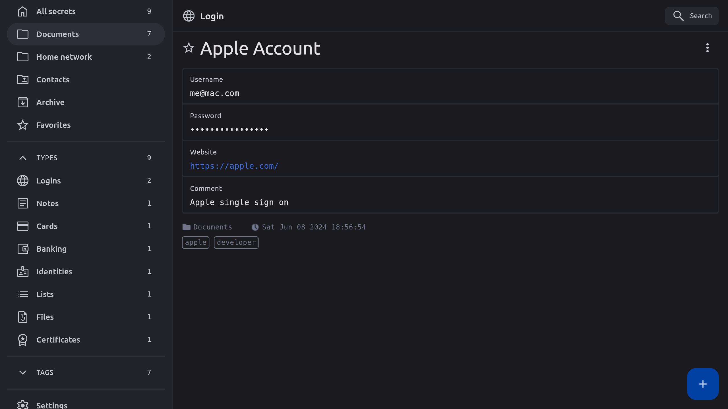Open the Home network folder

[x=64, y=57]
